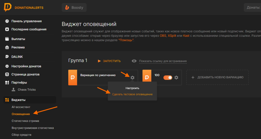Click the DALINK logo icon
This screenshot has width=261, height=139.
pos(7,57)
